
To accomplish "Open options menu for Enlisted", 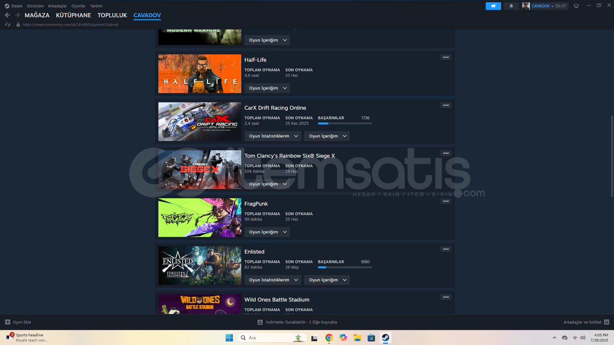I will [446, 249].
